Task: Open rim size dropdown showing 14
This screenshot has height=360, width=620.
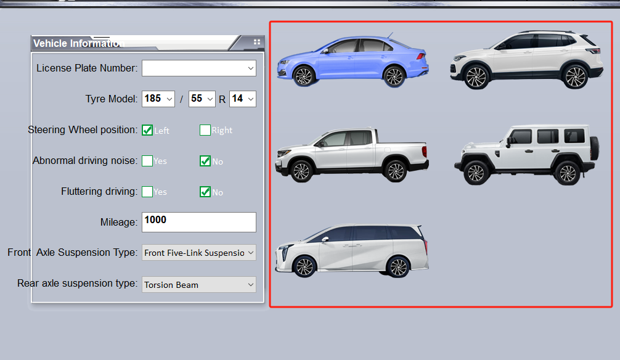Action: (x=243, y=99)
